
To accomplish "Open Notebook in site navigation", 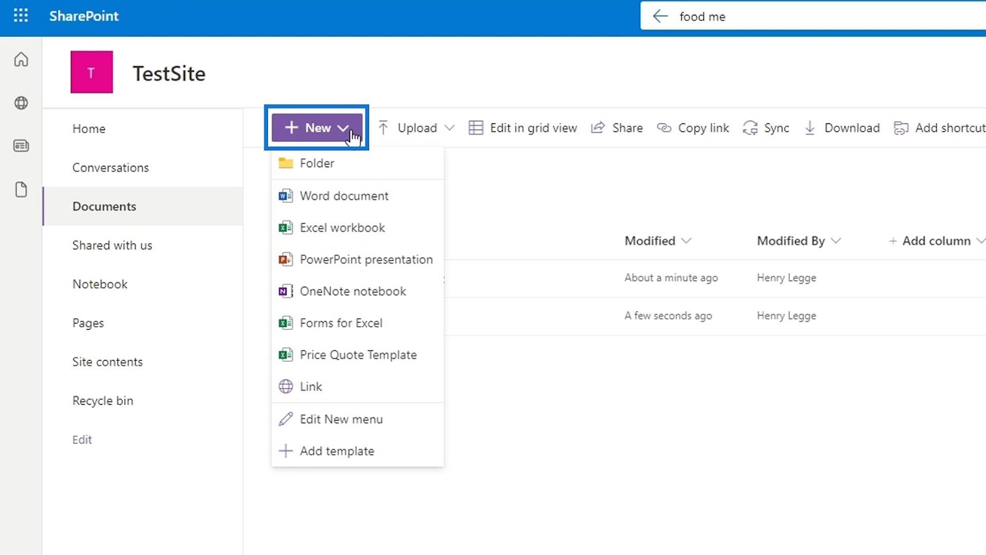I will 100,284.
